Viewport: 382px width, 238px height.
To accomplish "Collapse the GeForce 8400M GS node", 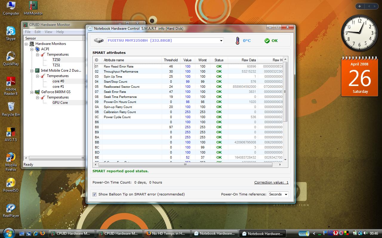I will coord(32,92).
